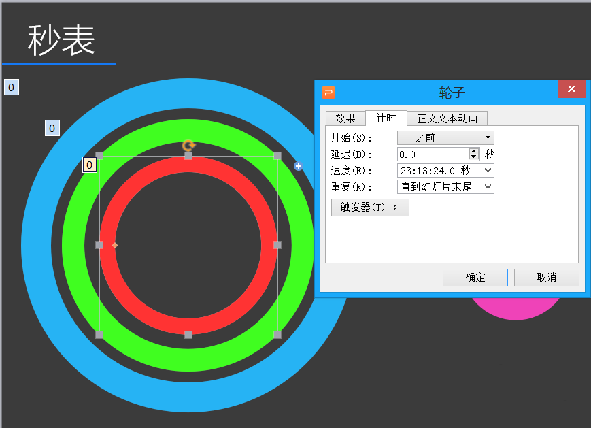This screenshot has height=428, width=591.
Task: Click the 重复 value 直到幻灯片末尾
Action: (436, 186)
